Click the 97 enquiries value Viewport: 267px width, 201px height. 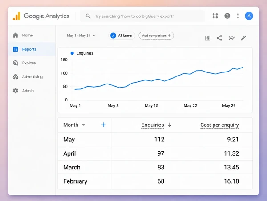click(x=161, y=153)
